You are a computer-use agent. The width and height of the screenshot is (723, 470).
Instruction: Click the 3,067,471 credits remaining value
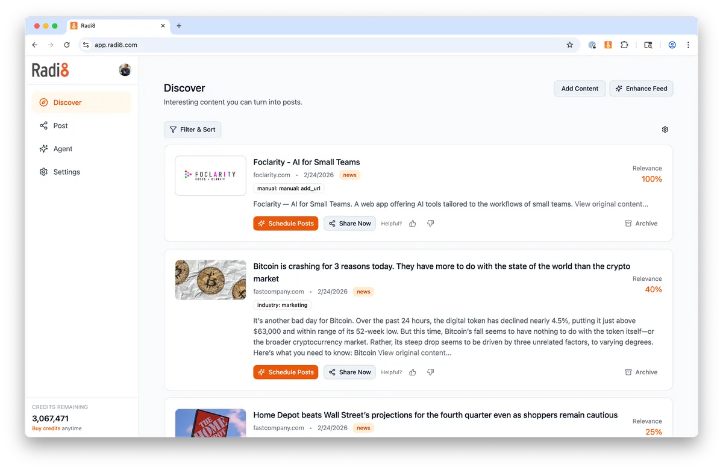[x=50, y=418]
